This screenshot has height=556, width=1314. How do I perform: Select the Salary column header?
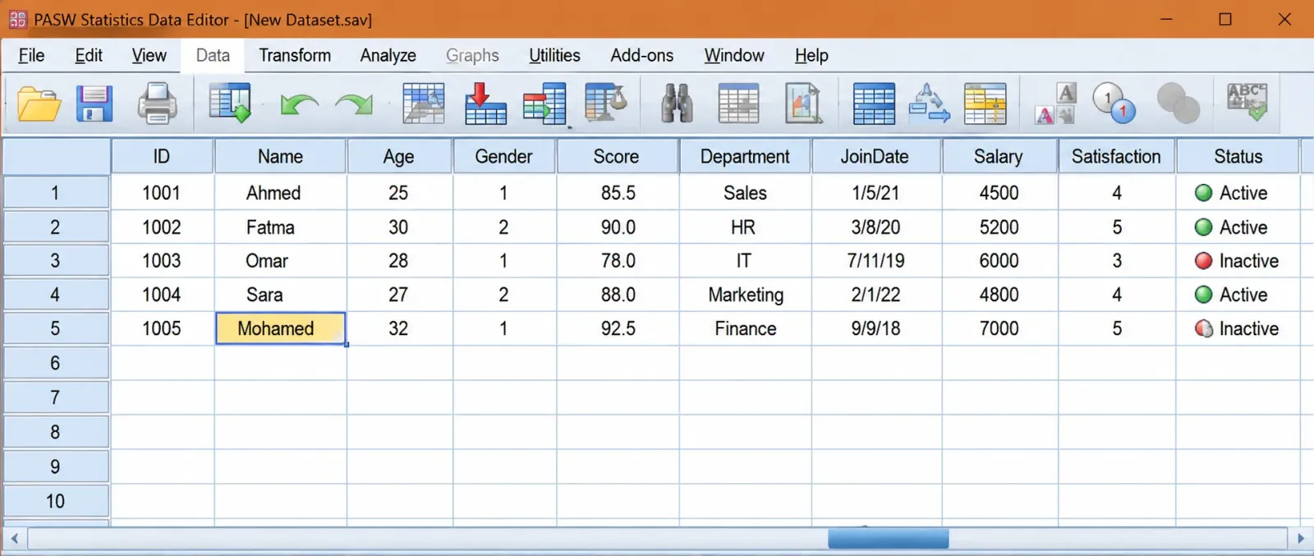click(x=999, y=156)
